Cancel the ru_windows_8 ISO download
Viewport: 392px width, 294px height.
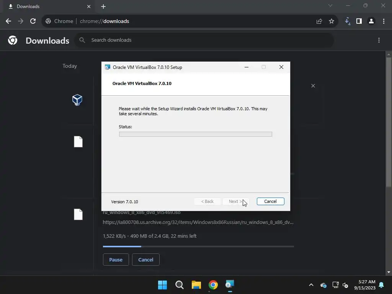146,260
